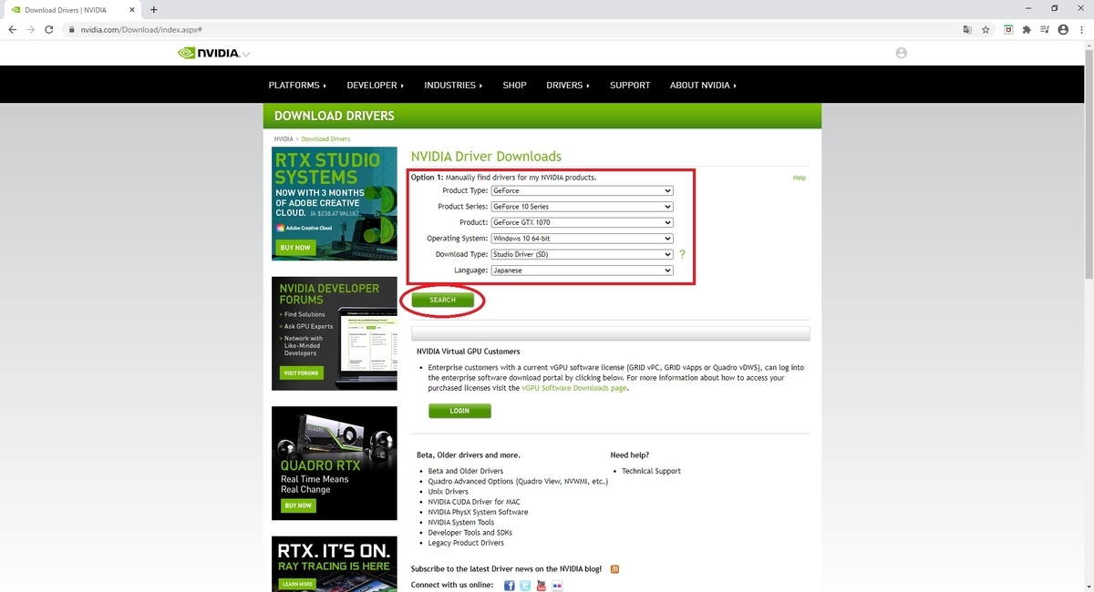Image resolution: width=1094 pixels, height=592 pixels.
Task: Open the Help link
Action: click(x=800, y=178)
